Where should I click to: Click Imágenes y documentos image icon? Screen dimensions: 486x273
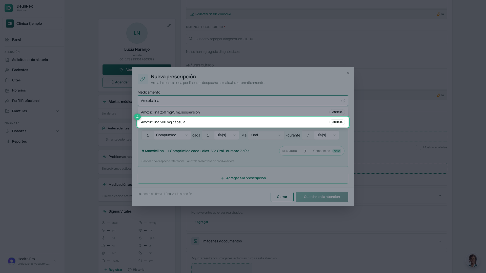click(x=195, y=241)
